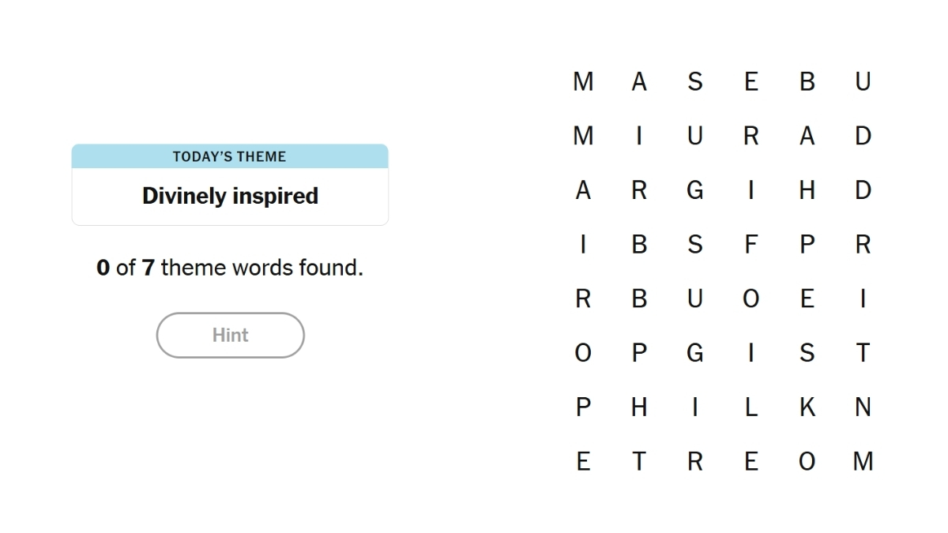The height and width of the screenshot is (533, 948).
Task: Select the O in the bottom row
Action: pos(807,461)
